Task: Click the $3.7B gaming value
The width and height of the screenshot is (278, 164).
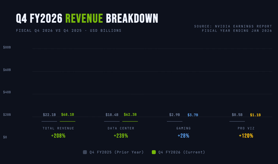Action: click(193, 115)
